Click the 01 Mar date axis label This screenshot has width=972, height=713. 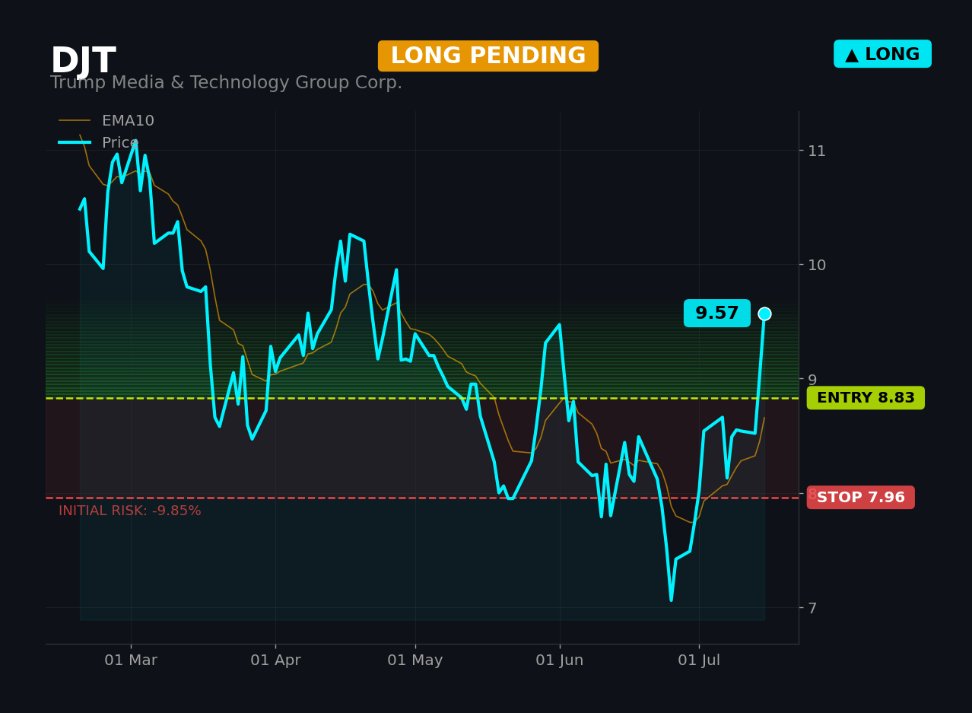click(131, 660)
